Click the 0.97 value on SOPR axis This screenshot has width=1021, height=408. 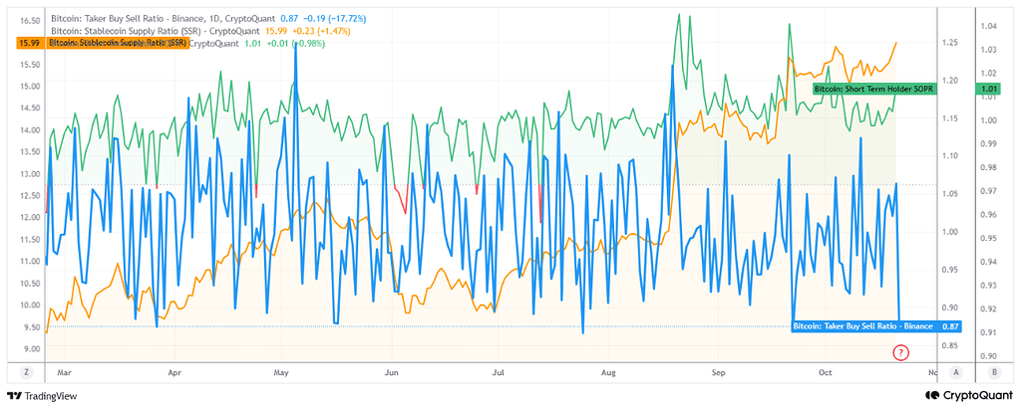pos(990,191)
